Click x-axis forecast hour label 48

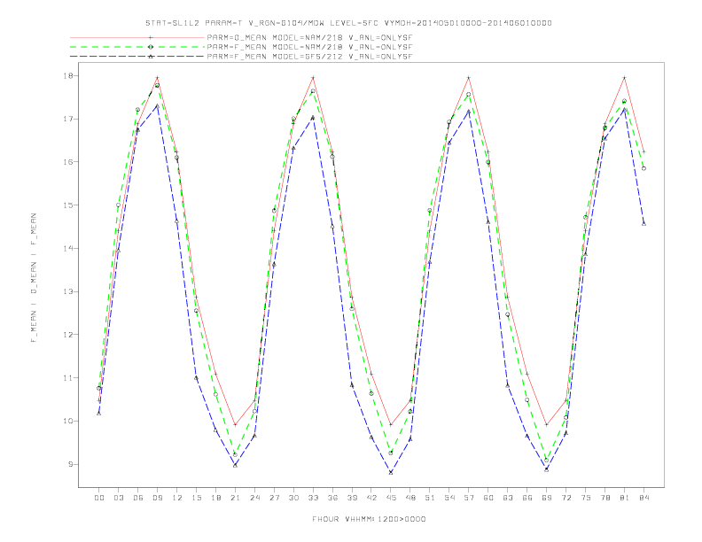(x=410, y=498)
